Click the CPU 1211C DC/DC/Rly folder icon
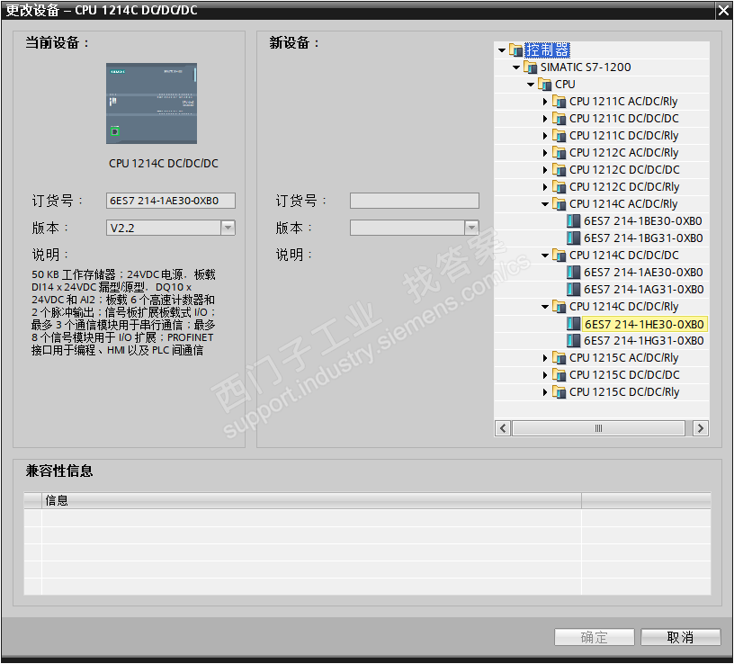This screenshot has width=734, height=664. (x=559, y=135)
